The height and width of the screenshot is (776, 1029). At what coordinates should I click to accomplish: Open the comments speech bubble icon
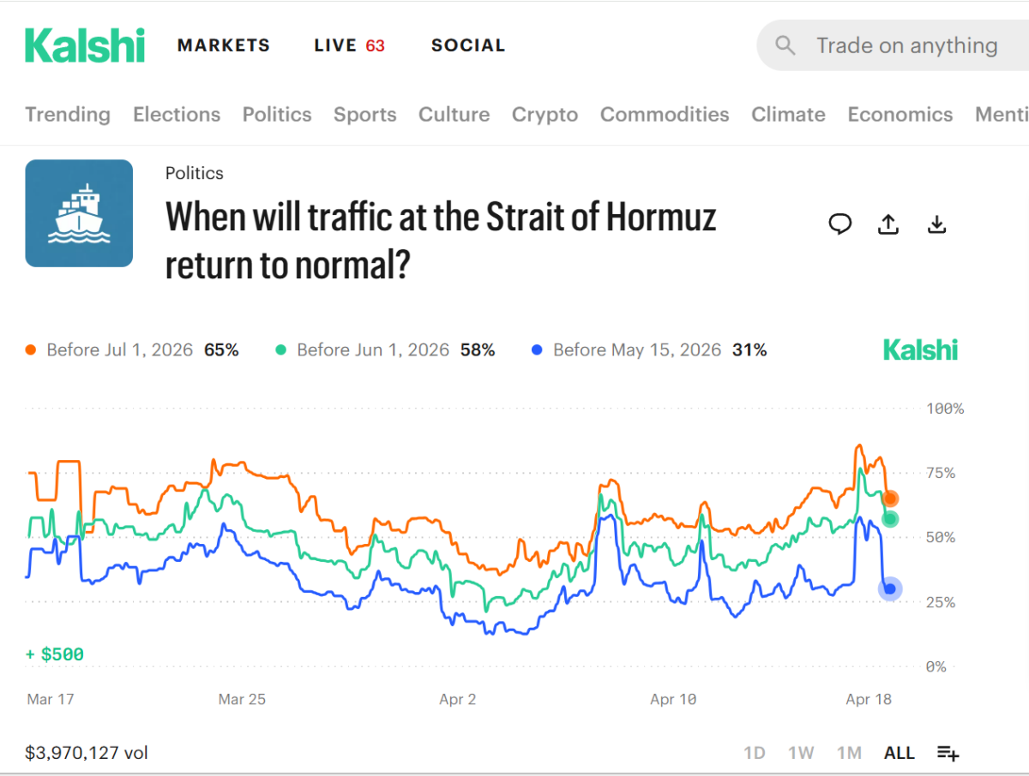pyautogui.click(x=840, y=224)
